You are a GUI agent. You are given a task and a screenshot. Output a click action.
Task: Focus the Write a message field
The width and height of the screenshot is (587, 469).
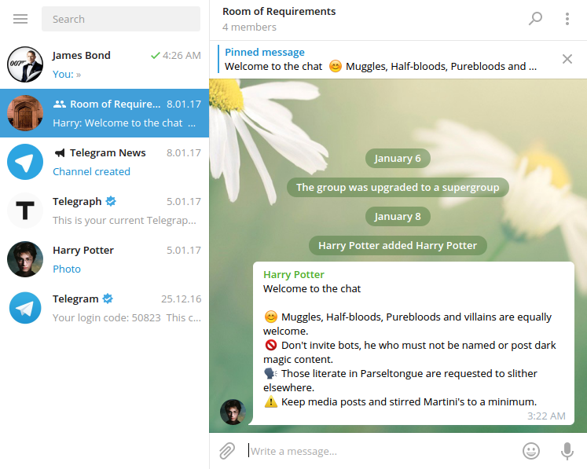coord(382,451)
